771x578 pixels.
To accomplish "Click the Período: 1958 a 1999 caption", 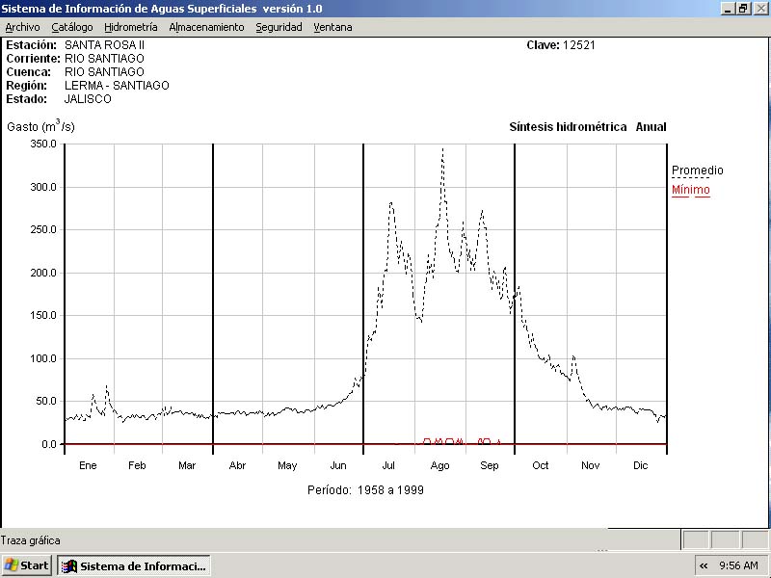I will coord(365,489).
